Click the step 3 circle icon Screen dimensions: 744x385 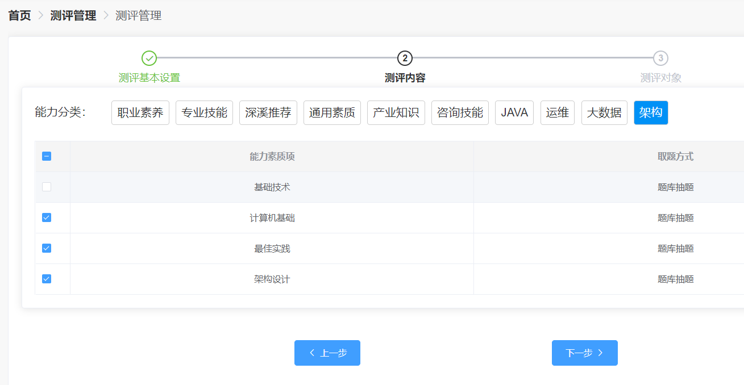[x=660, y=58]
